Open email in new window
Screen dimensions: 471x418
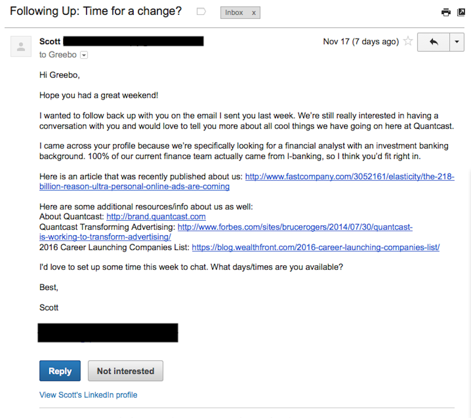pyautogui.click(x=461, y=12)
